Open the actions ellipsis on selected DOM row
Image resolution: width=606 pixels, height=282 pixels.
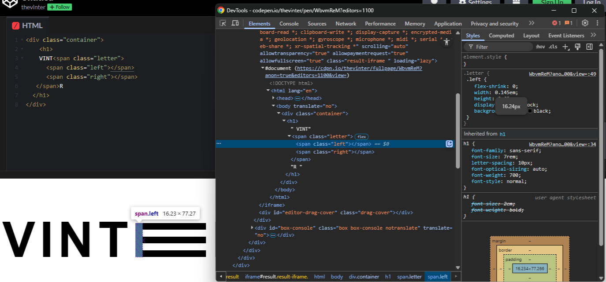click(x=219, y=144)
